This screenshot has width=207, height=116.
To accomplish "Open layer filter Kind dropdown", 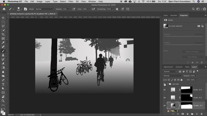I will click(x=170, y=72).
